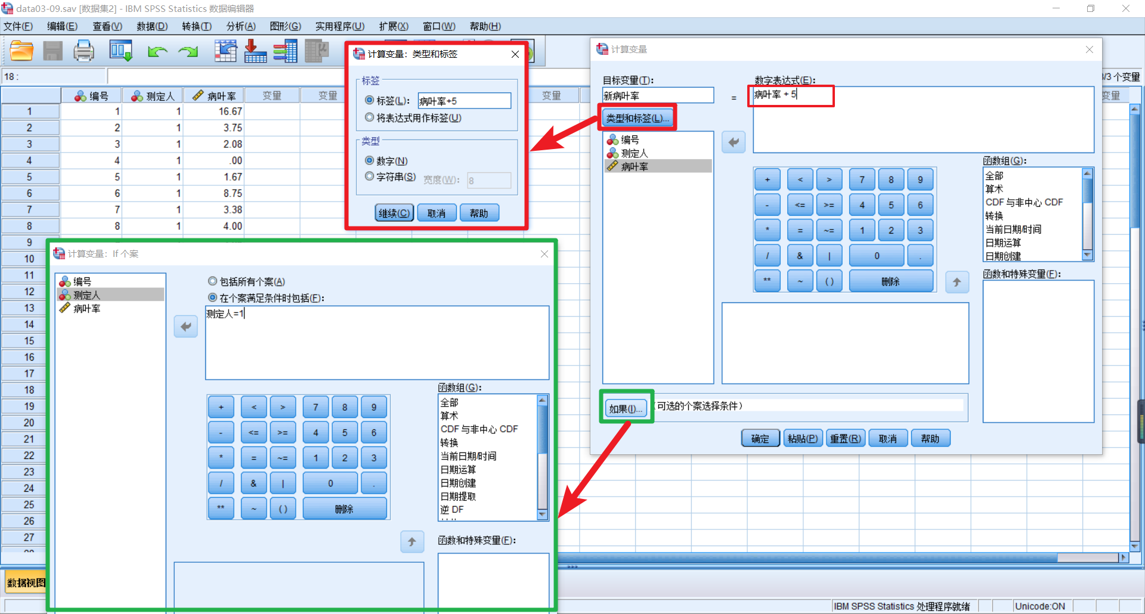Open the 转换(T) menu

pyautogui.click(x=197, y=26)
